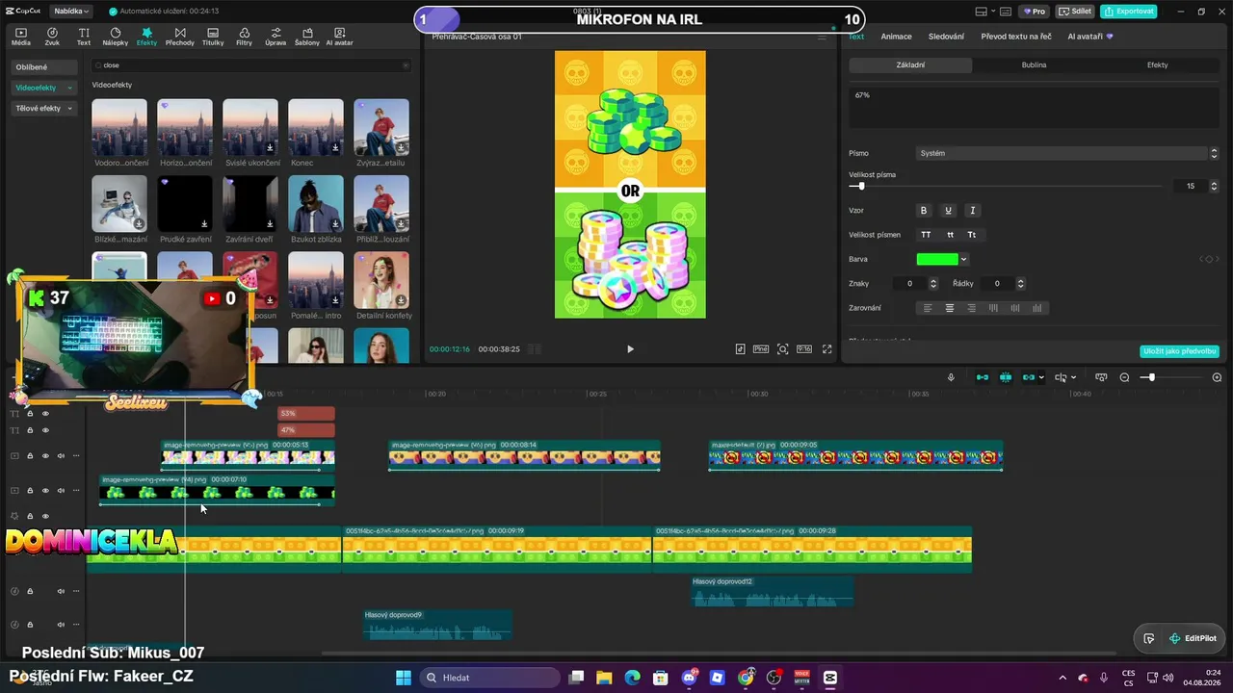1233x693 pixels.
Task: Open the AI avatar panel
Action: [339, 37]
